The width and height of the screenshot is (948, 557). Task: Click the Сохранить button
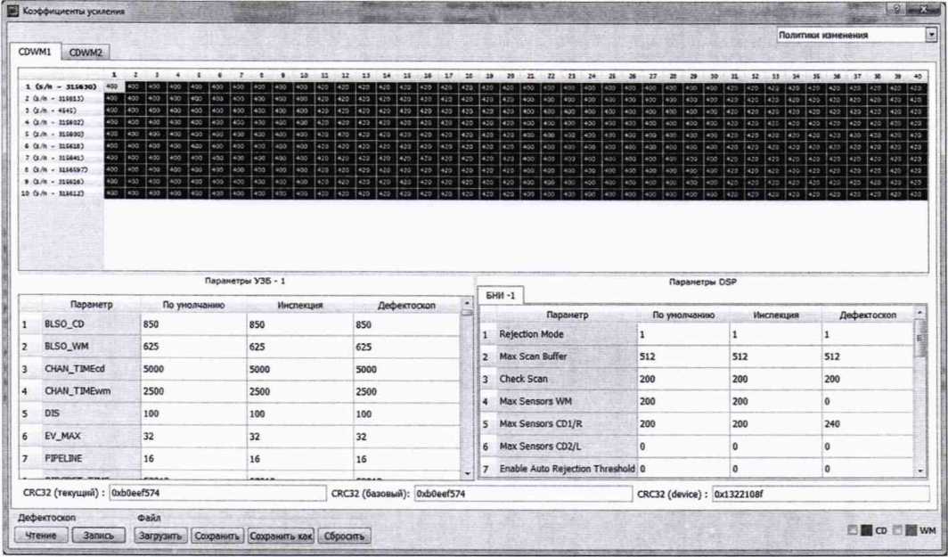click(217, 536)
